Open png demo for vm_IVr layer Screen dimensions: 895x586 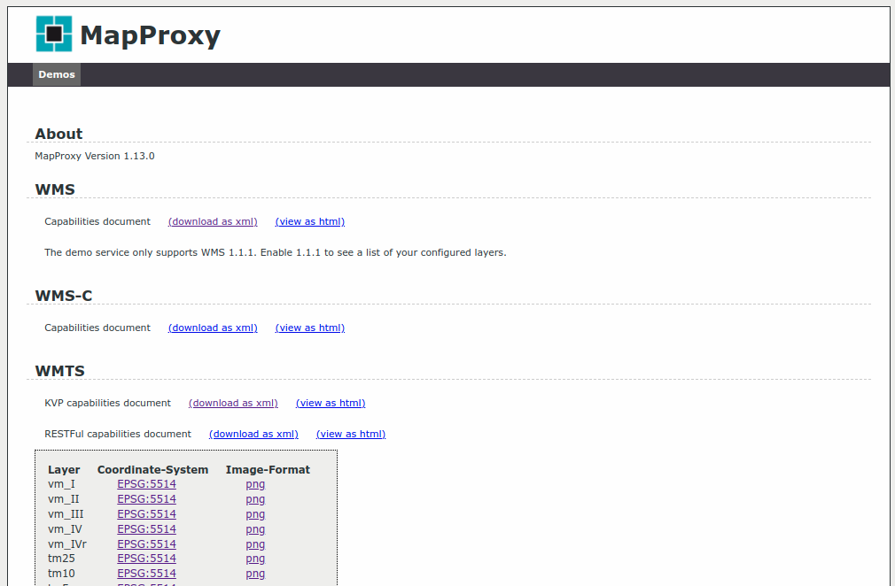(x=255, y=544)
